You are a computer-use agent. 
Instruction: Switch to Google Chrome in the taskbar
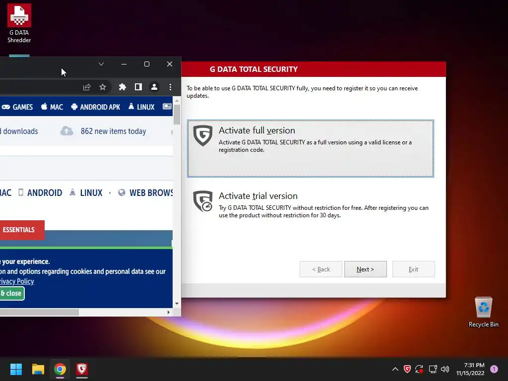point(60,369)
